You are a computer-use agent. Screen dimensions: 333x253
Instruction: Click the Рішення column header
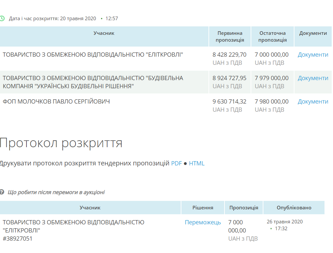(x=203, y=208)
